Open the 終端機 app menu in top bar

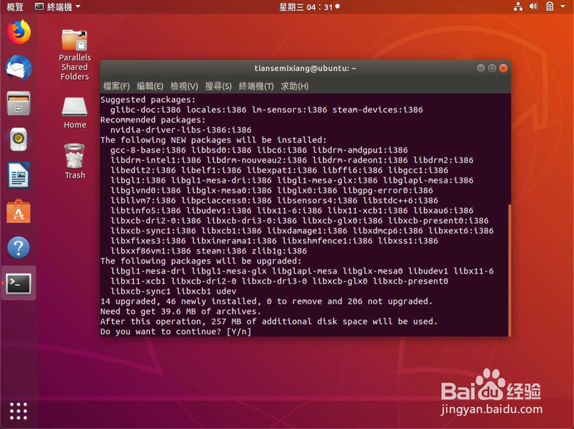pyautogui.click(x=57, y=7)
